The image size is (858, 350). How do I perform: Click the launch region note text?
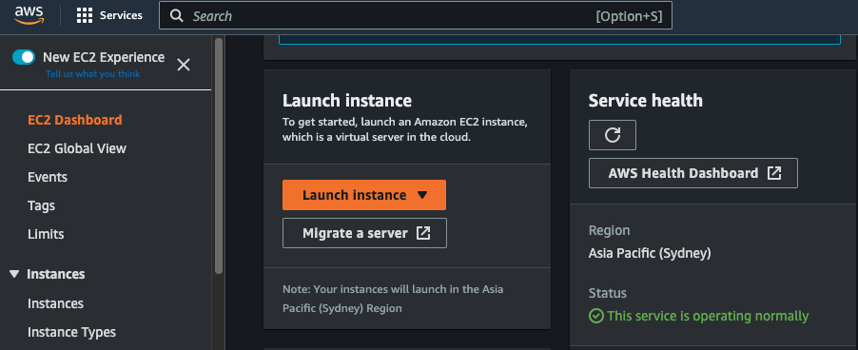(393, 299)
